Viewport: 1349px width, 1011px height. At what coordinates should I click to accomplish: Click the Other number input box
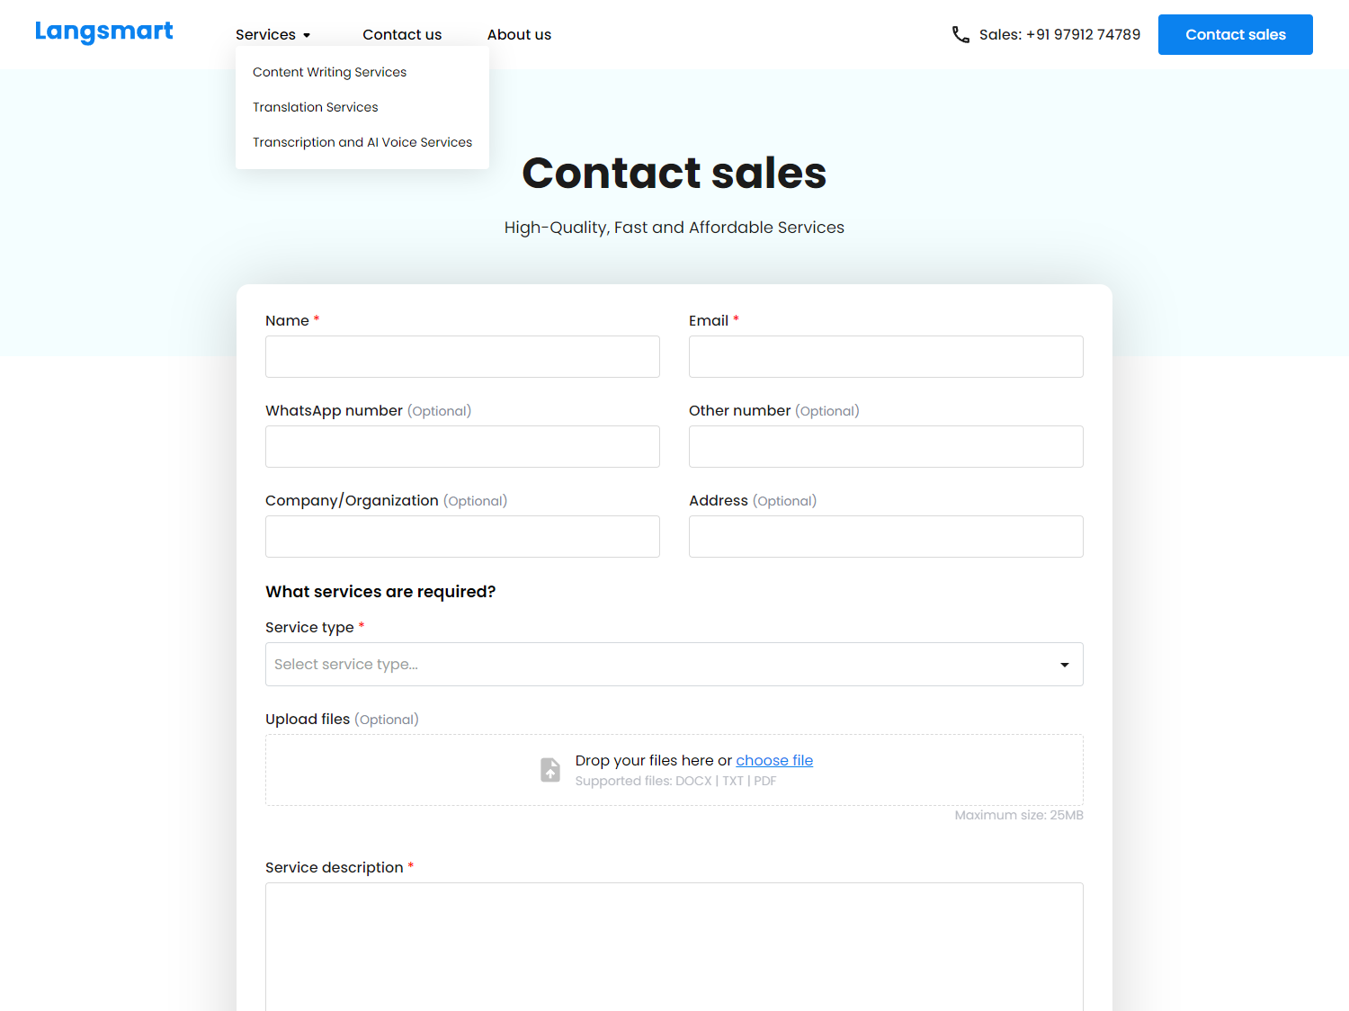[x=886, y=447]
